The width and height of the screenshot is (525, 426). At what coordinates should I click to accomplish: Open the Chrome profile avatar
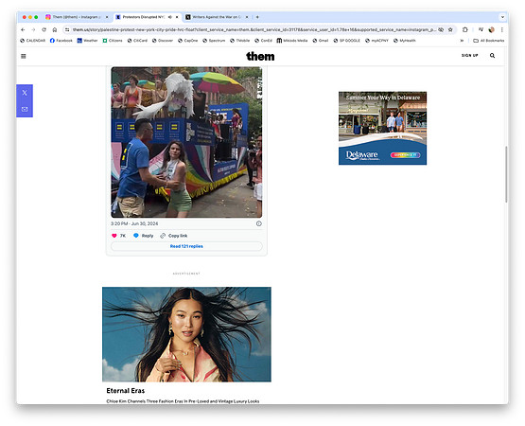491,30
